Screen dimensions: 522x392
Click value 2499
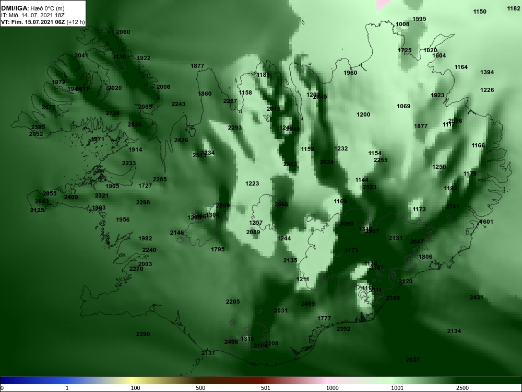click(x=308, y=304)
